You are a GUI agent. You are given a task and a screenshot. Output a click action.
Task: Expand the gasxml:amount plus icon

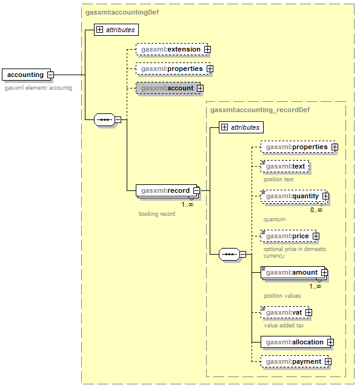tap(324, 272)
